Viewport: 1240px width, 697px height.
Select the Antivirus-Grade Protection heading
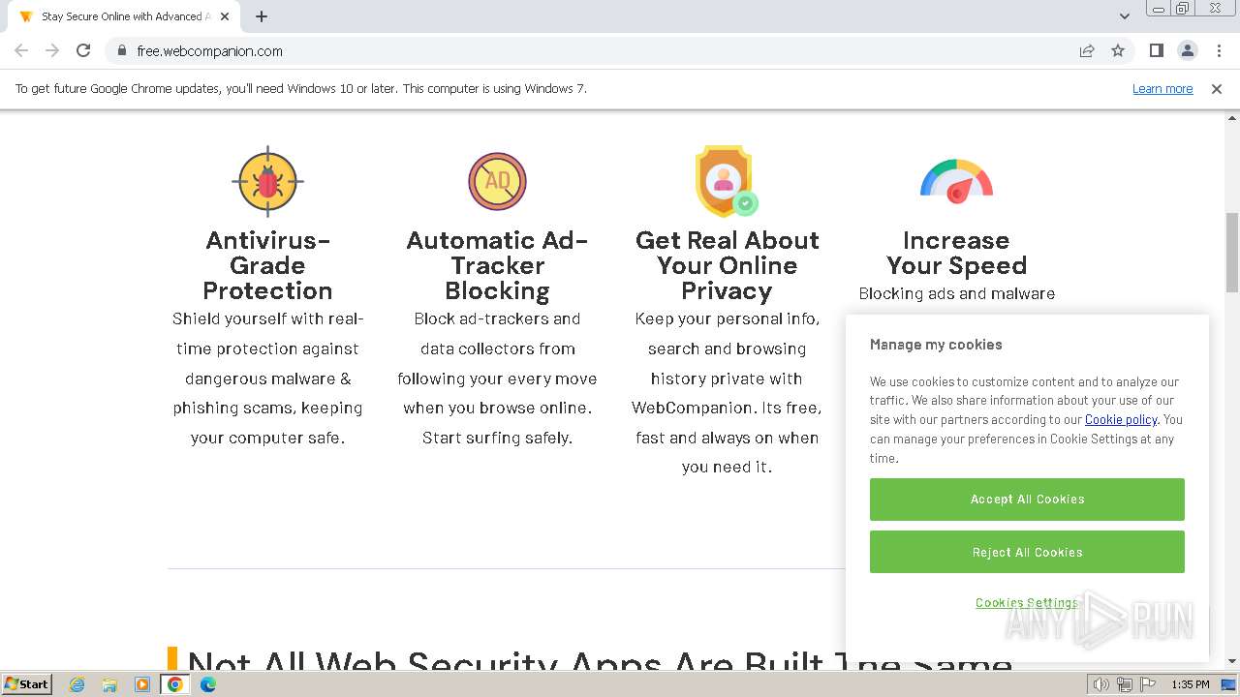[x=268, y=265]
